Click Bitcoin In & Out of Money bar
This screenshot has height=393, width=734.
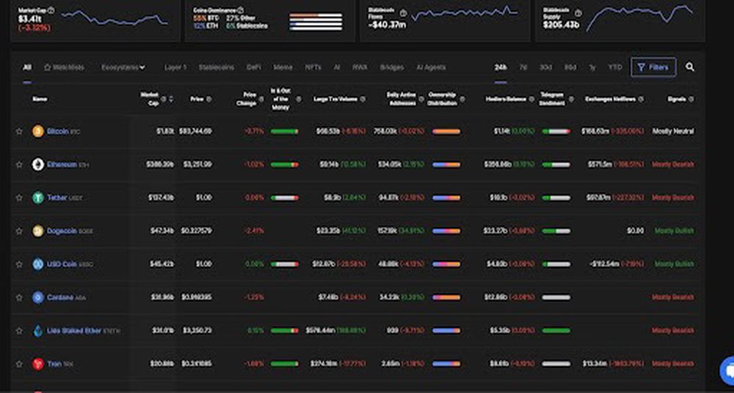point(285,131)
